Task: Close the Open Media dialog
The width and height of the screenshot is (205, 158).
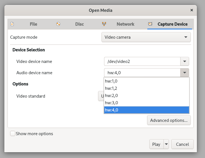Action: tap(192, 10)
